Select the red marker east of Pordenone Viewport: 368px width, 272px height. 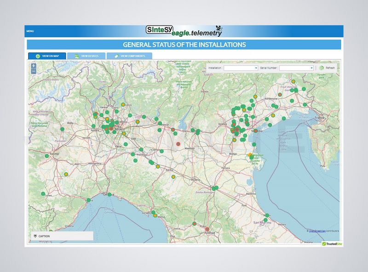coord(280,95)
